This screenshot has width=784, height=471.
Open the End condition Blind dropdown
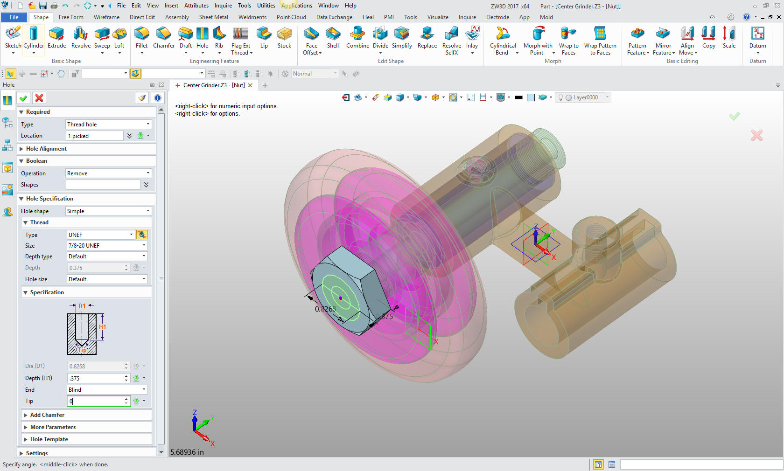click(107, 389)
